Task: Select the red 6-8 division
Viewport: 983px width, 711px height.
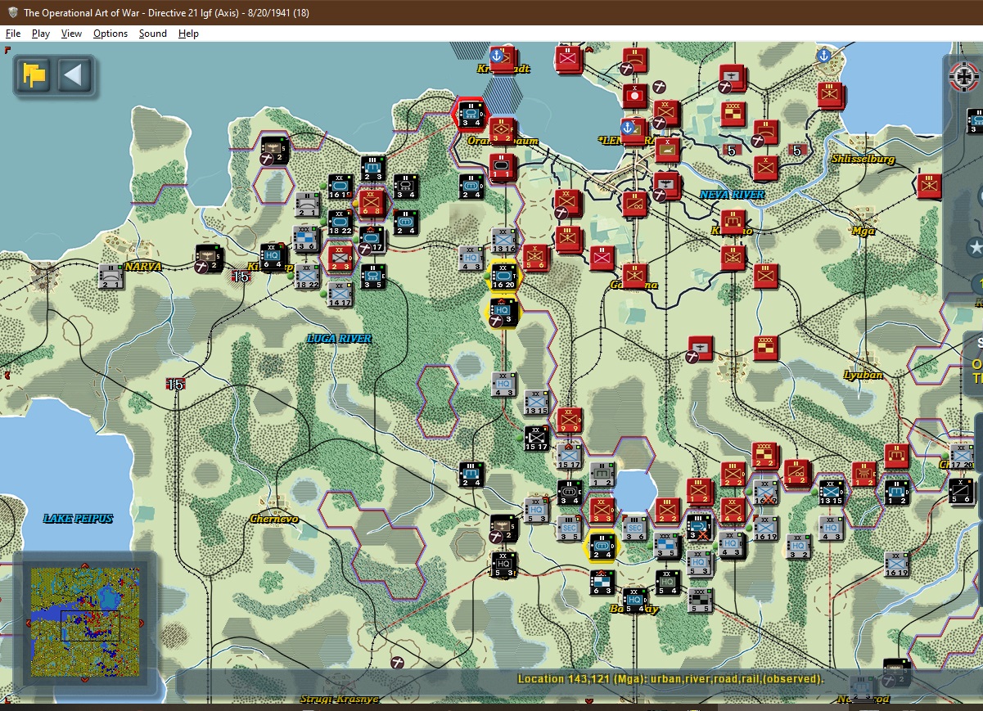Action: tap(370, 202)
